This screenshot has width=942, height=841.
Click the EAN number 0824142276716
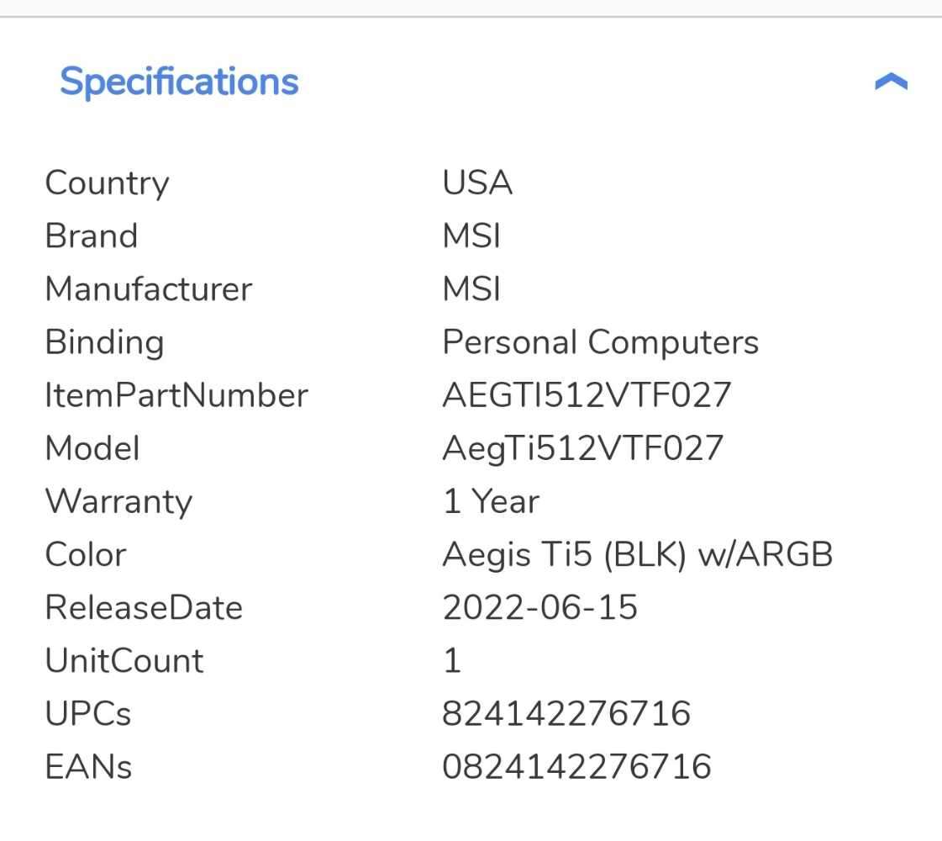click(x=576, y=767)
